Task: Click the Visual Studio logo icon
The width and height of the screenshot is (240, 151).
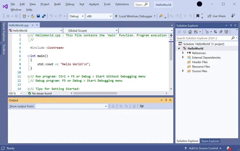Action: [5, 6]
